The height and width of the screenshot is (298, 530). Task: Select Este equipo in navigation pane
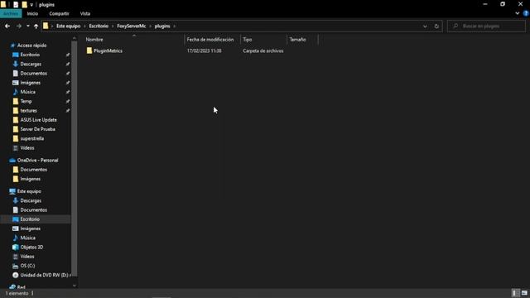click(x=29, y=191)
